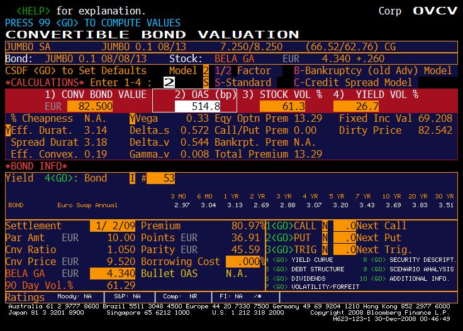Select the 1) CONV BOND VALUE header

[x=96, y=95]
